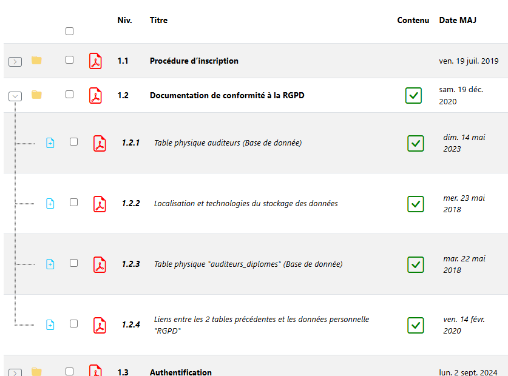Click folder icon of row 1.1
The width and height of the screenshot is (508, 376).
tap(36, 60)
